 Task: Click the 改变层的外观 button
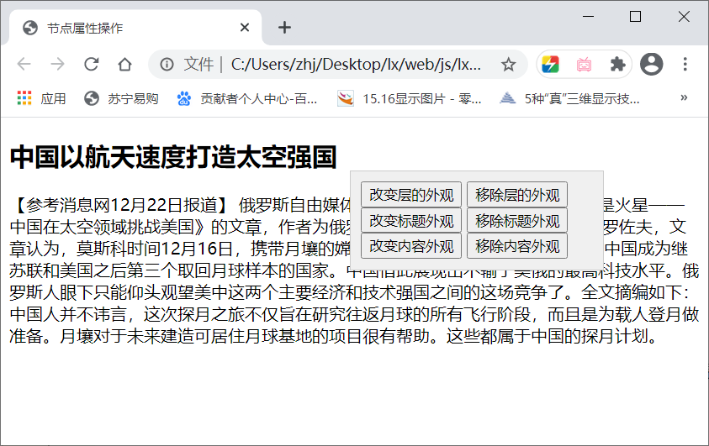(x=411, y=195)
